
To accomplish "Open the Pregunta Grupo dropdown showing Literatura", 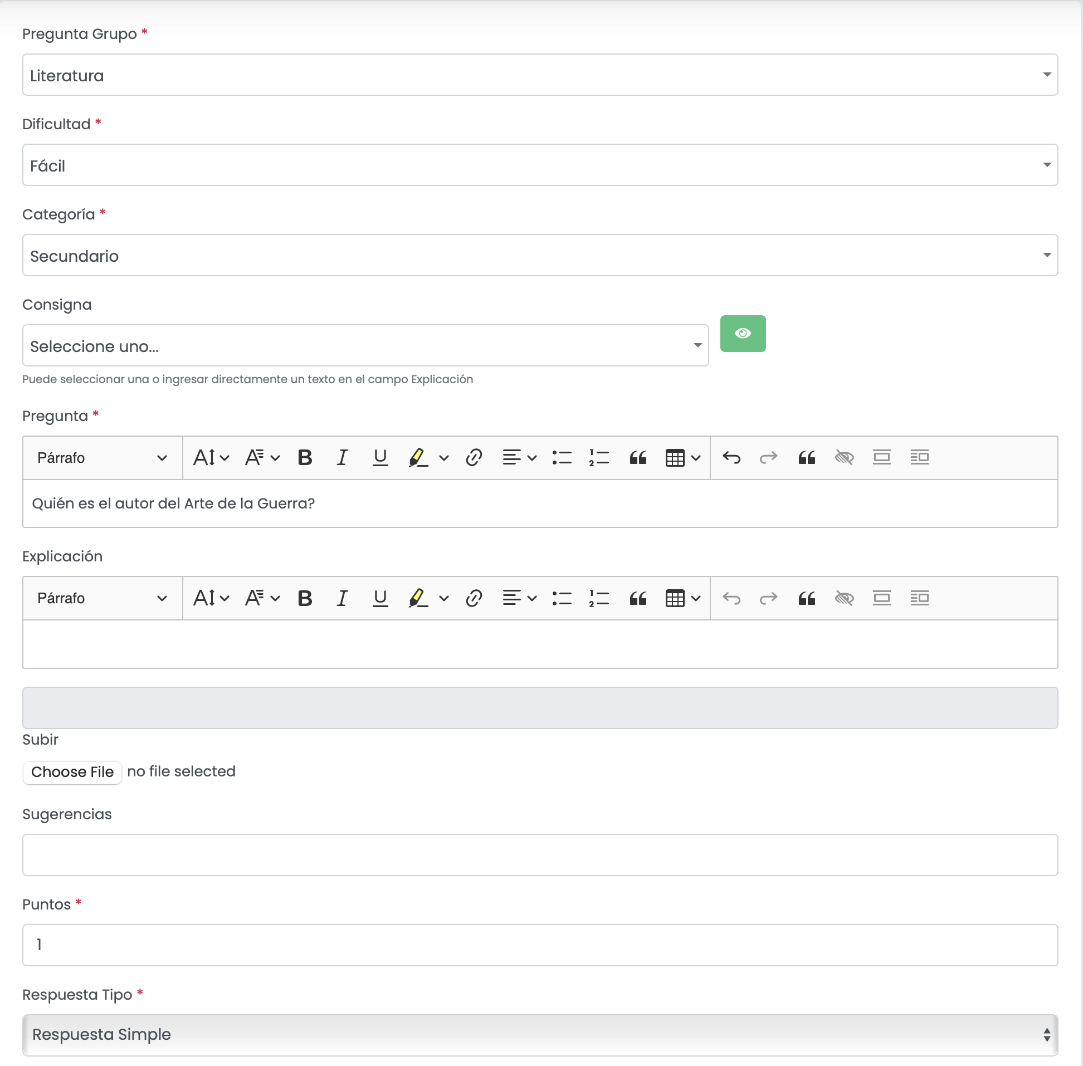I will (540, 75).
